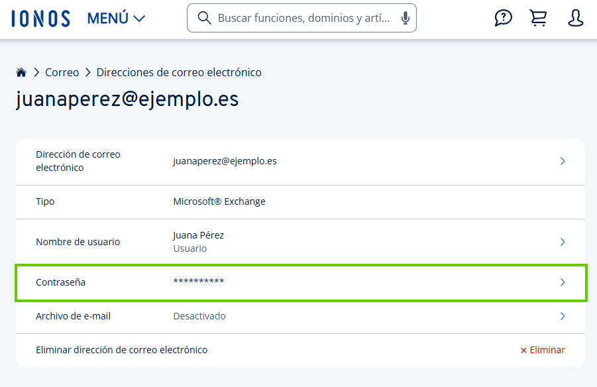
Task: Click the search magnifier icon
Action: tap(205, 18)
